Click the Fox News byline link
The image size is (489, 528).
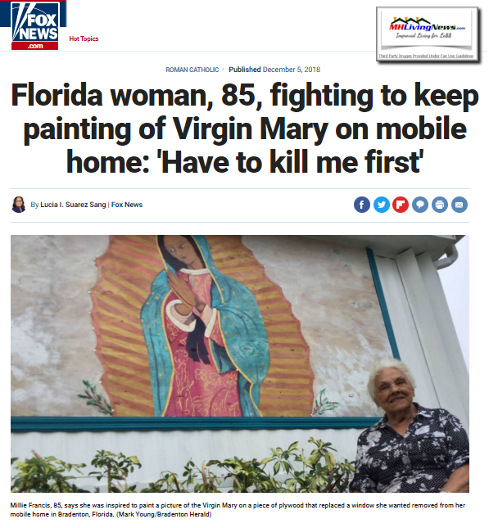click(x=127, y=205)
